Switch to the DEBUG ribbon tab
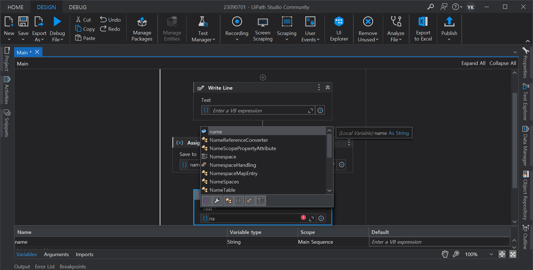 [x=78, y=7]
